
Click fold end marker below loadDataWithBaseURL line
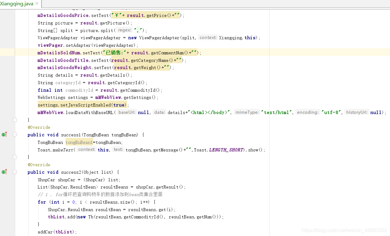pos(15,119)
